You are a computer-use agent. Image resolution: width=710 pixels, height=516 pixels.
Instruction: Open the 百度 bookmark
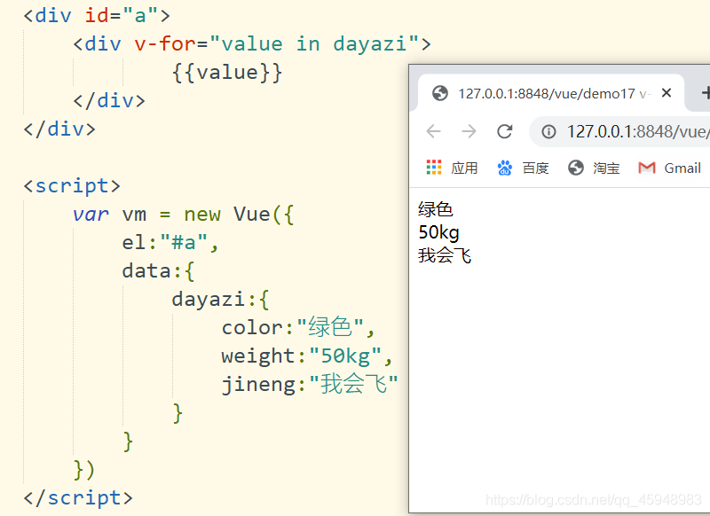[x=523, y=168]
